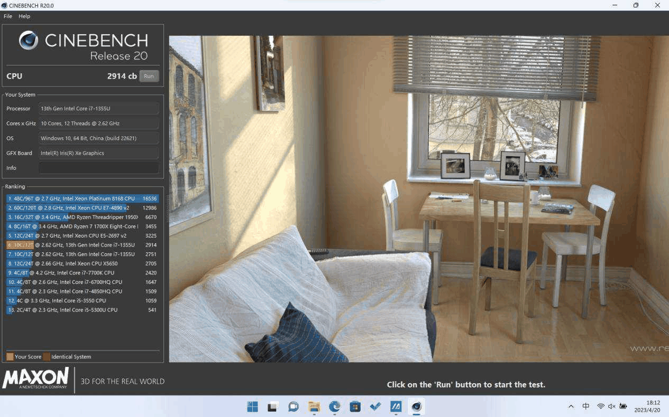Screen dimensions: 669x417
Task: Click the Wi-Fi network tray icon
Action: pos(601,406)
